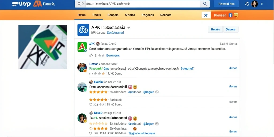Click the Hemer button on the page header

[x=215, y=29]
